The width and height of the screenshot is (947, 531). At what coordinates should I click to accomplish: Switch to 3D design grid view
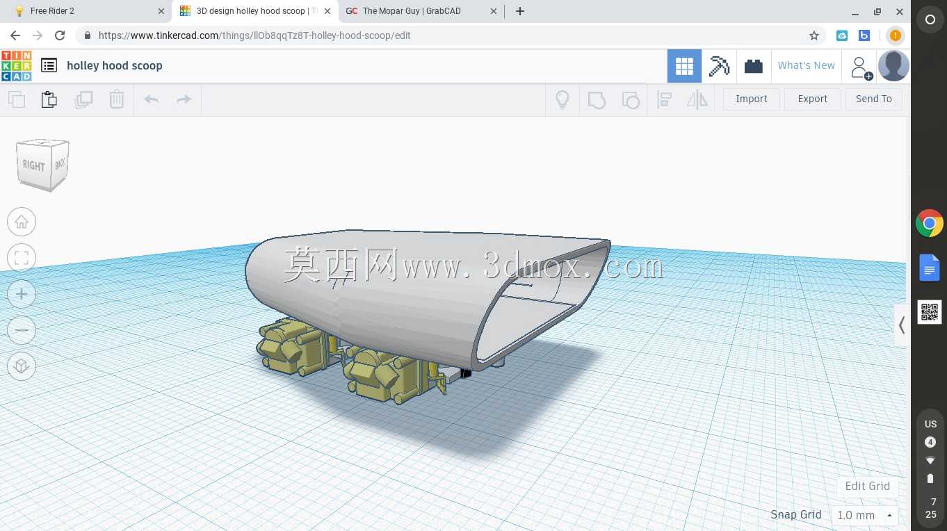pos(684,66)
